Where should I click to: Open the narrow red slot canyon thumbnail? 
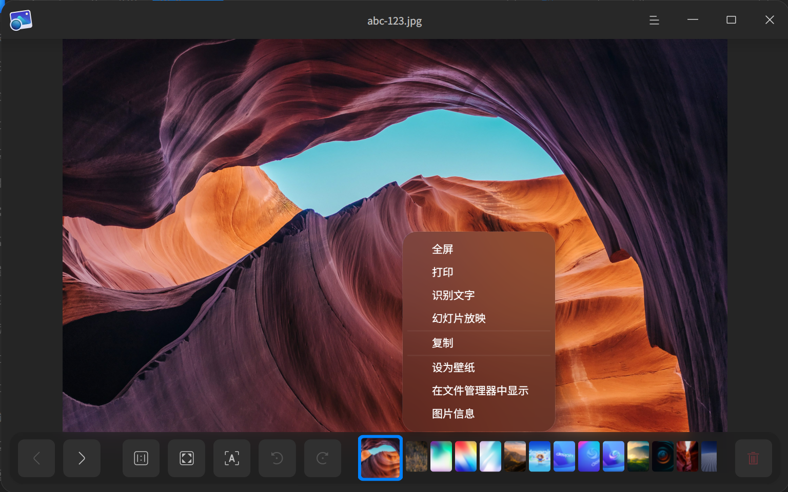coord(687,456)
